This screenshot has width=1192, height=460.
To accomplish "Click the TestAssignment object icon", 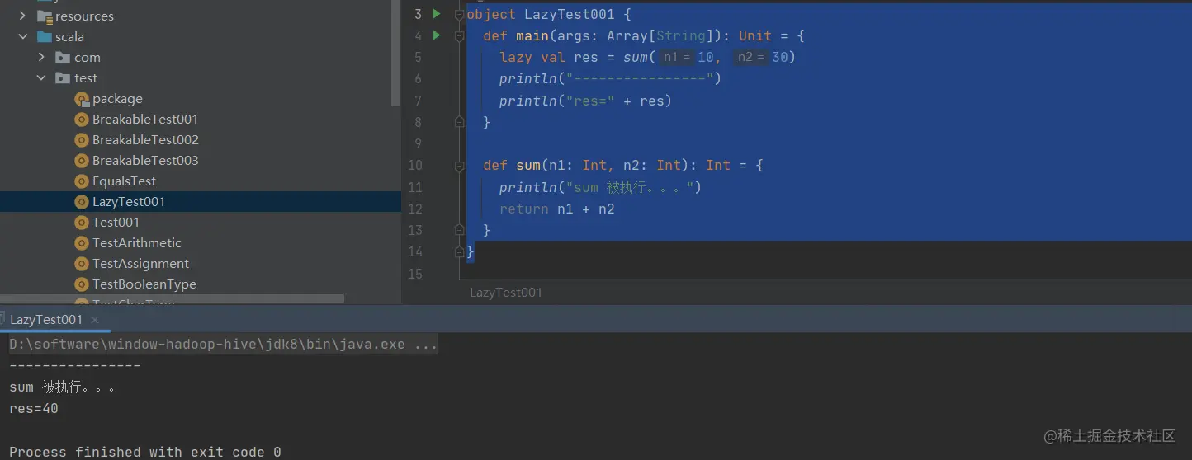I will pyautogui.click(x=81, y=264).
